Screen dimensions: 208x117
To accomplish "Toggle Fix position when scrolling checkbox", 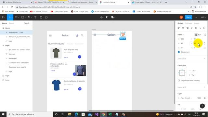I will click(x=179, y=81).
